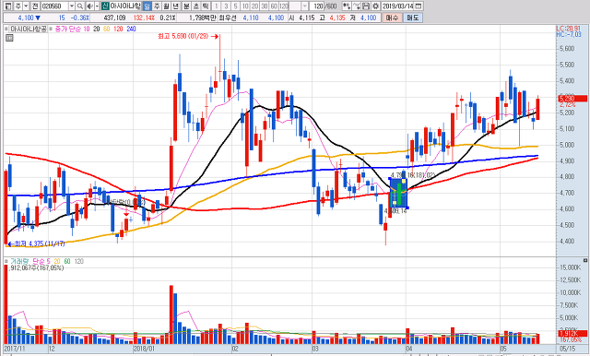
Task: Open the calendar date picker icon
Action: click(418, 6)
